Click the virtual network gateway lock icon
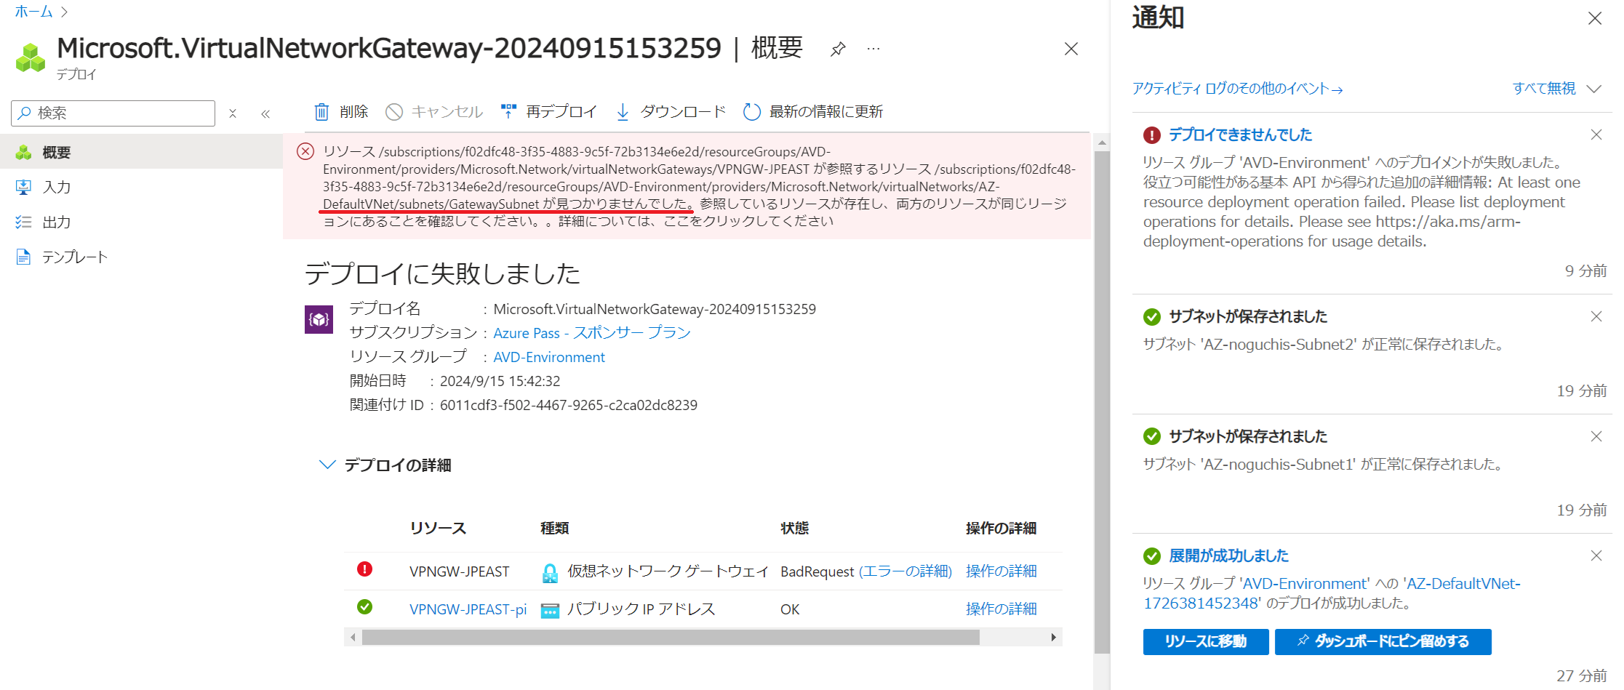1624x690 pixels. 551,573
